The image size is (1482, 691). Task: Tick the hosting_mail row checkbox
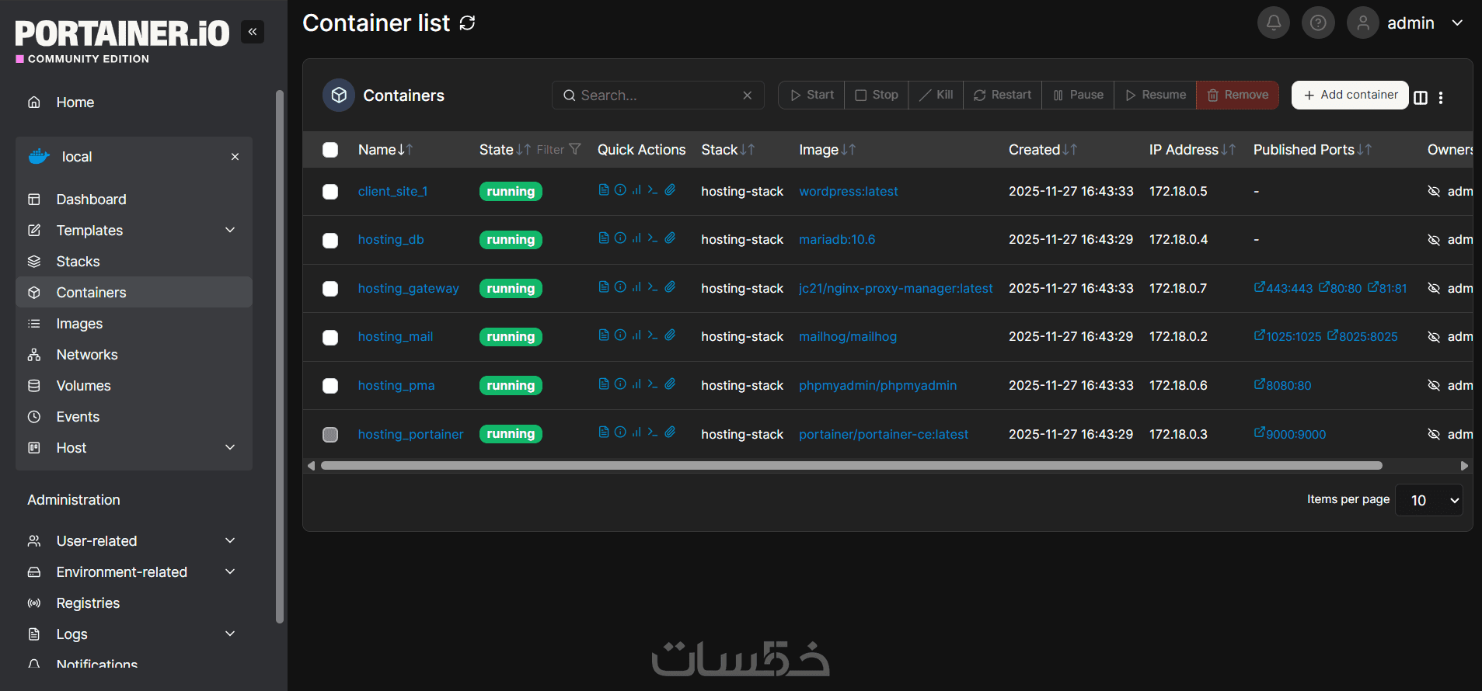[330, 338]
